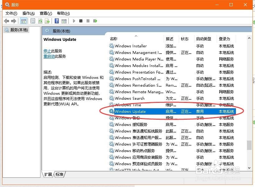Click the Services icon in the title bar
The width and height of the screenshot is (255, 187).
7,5
